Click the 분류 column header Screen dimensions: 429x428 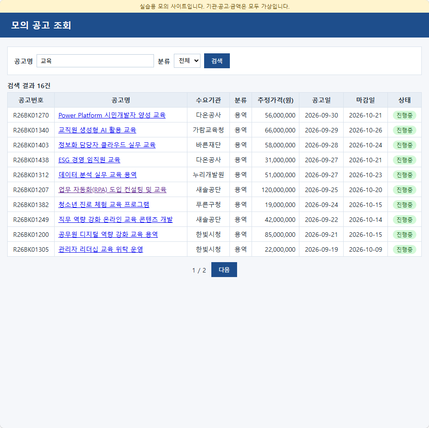pos(241,100)
